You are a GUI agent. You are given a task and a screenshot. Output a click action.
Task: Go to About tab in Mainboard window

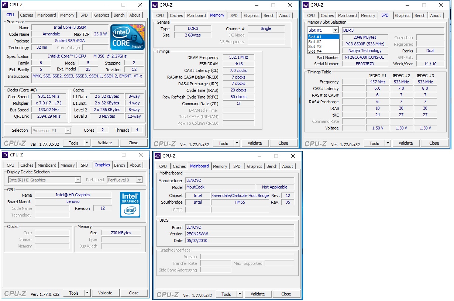point(288,166)
